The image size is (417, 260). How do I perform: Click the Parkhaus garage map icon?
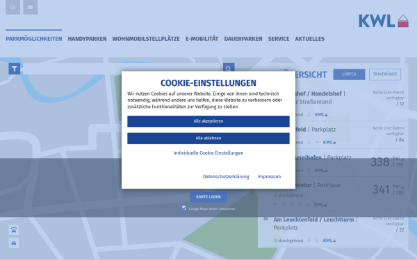[x=14, y=229]
